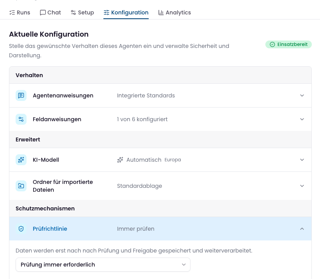The height and width of the screenshot is (279, 320).
Task: Open the Setup tab
Action: click(82, 12)
